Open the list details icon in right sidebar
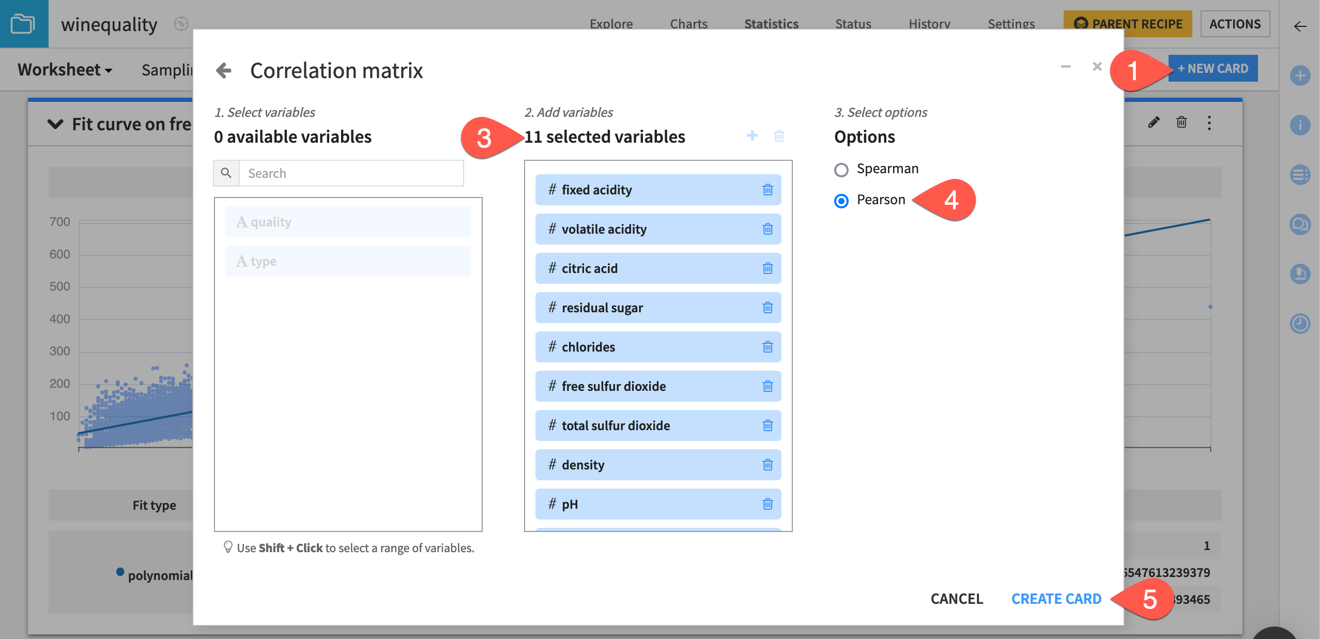1320x639 pixels. click(x=1300, y=175)
